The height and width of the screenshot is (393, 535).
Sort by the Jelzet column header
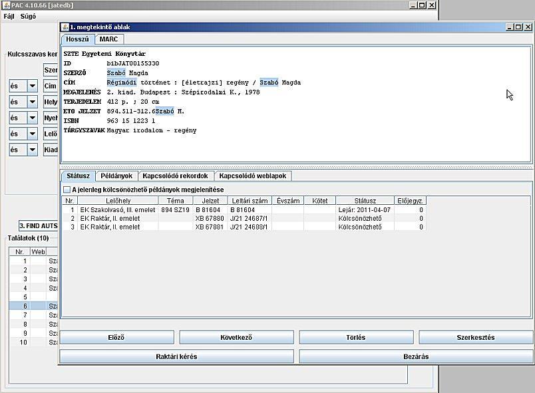tap(210, 201)
